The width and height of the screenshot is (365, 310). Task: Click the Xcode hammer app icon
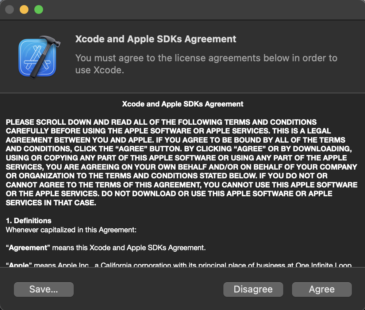pyautogui.click(x=37, y=57)
